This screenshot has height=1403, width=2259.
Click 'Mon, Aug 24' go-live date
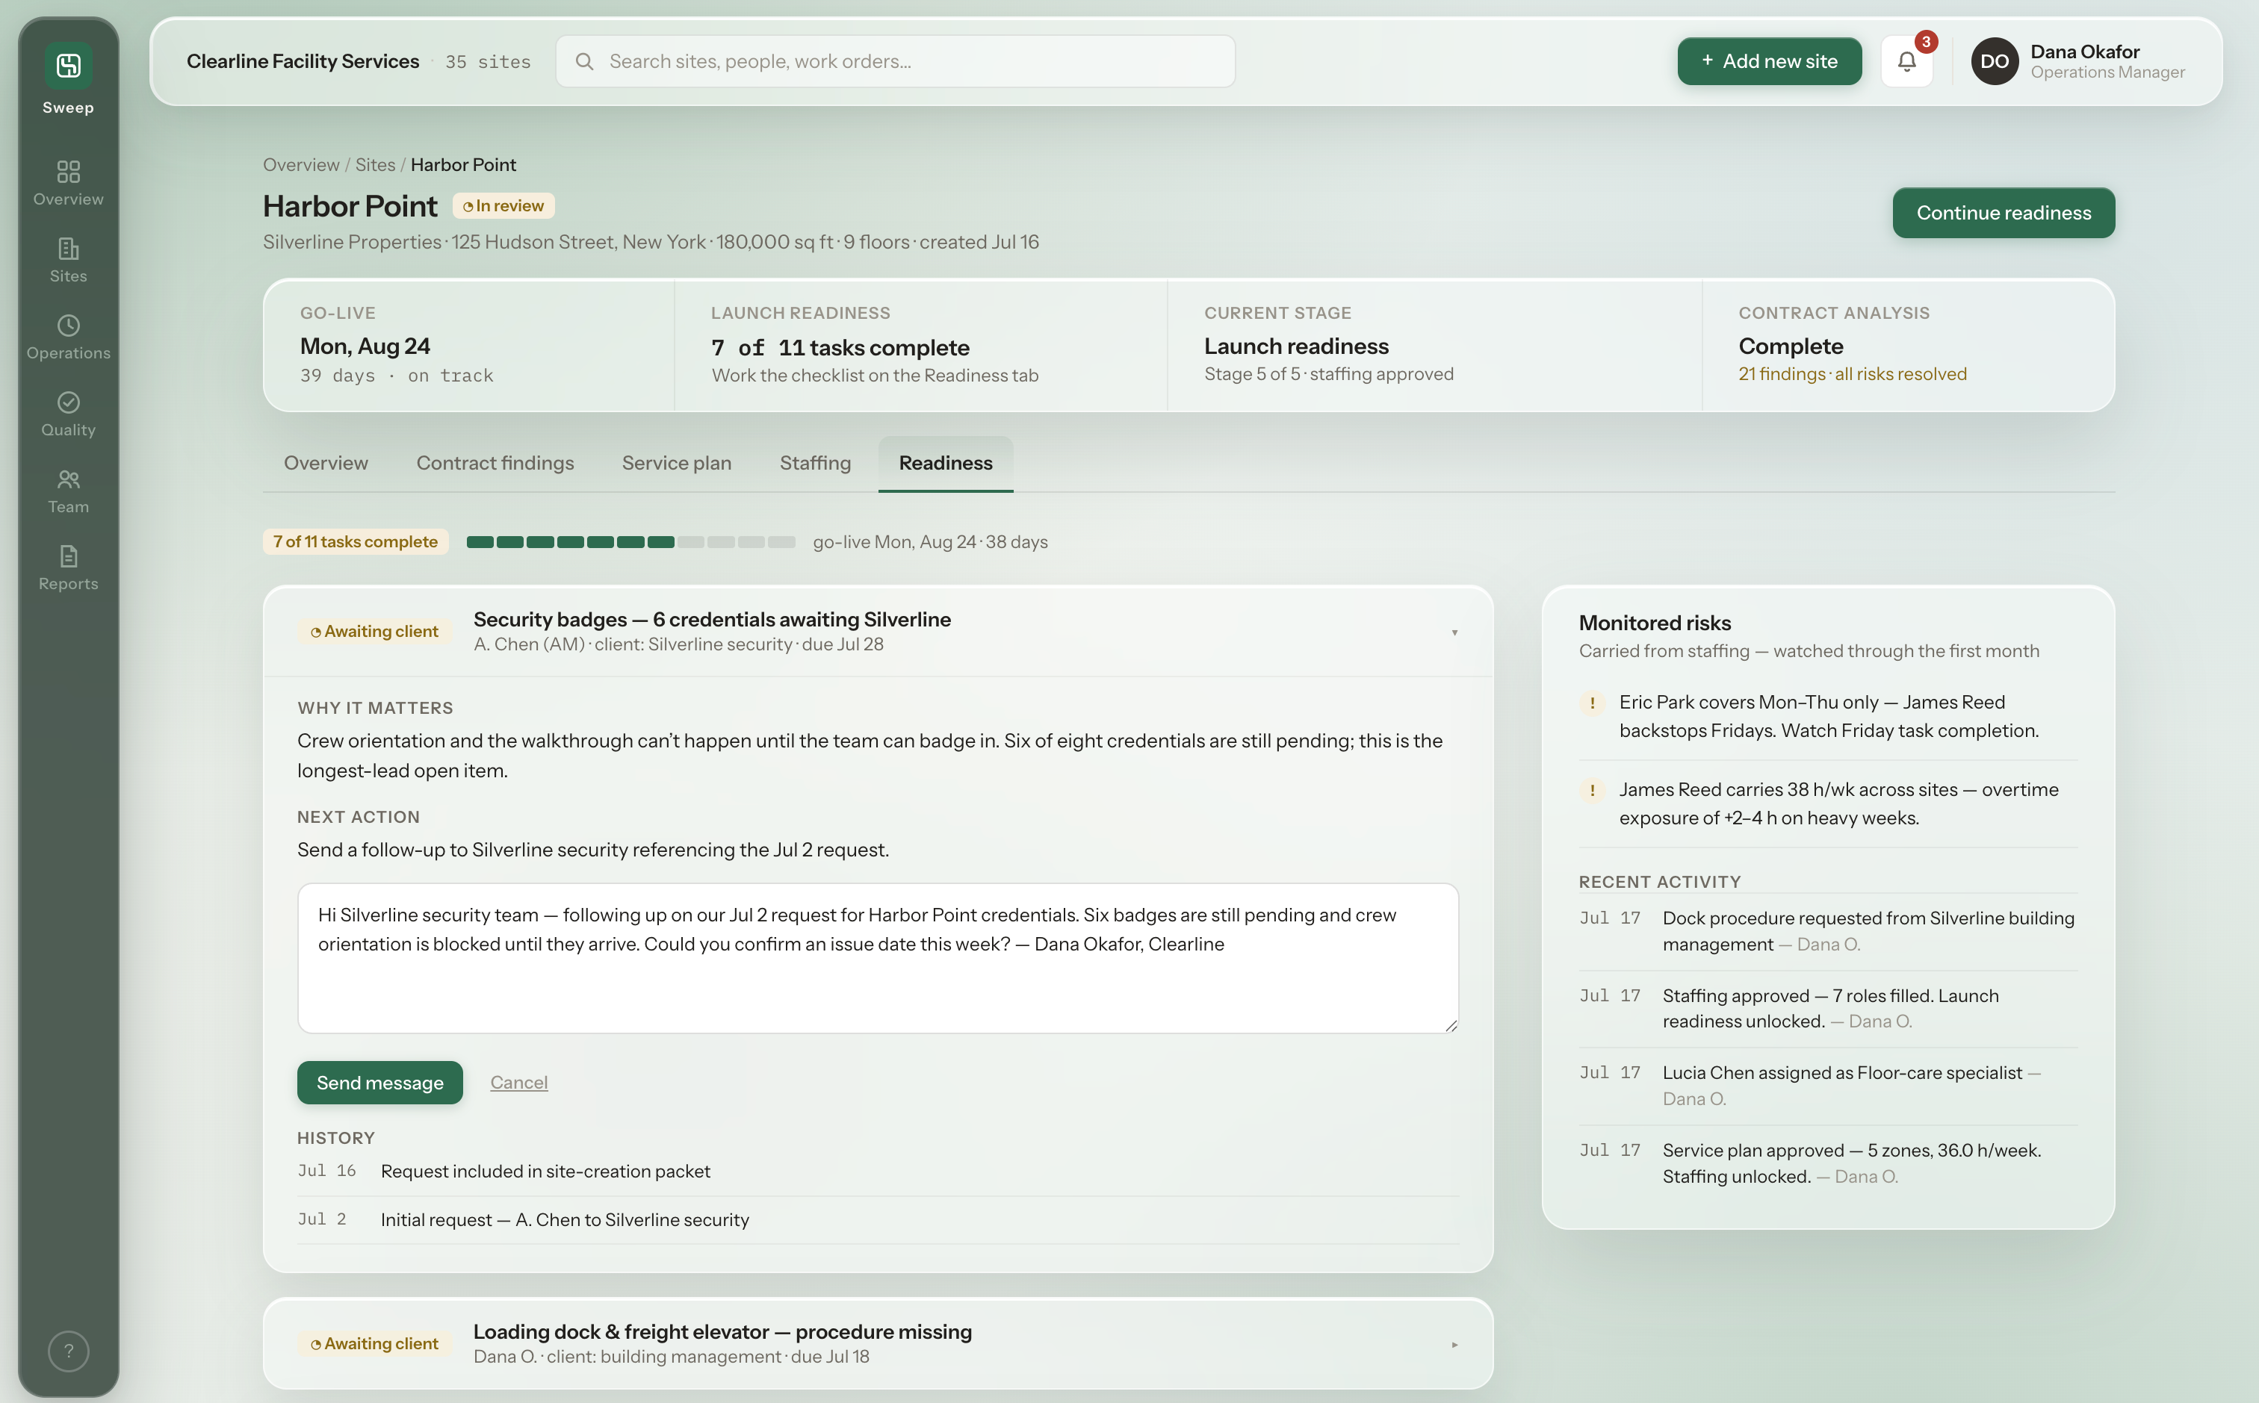pyautogui.click(x=365, y=346)
